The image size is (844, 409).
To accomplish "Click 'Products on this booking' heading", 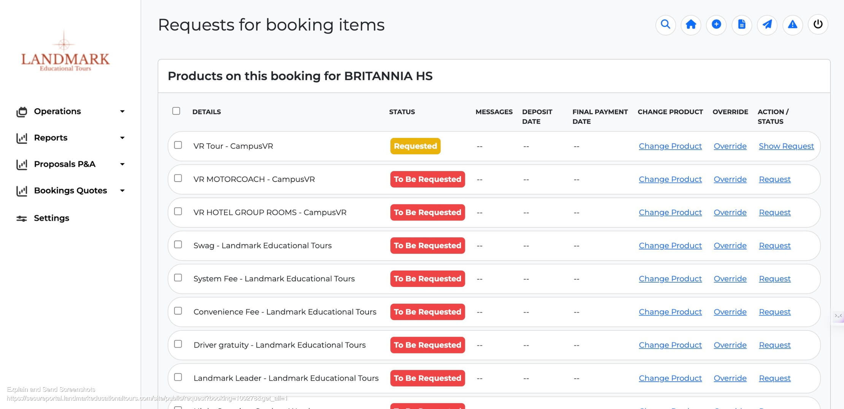I will point(300,76).
